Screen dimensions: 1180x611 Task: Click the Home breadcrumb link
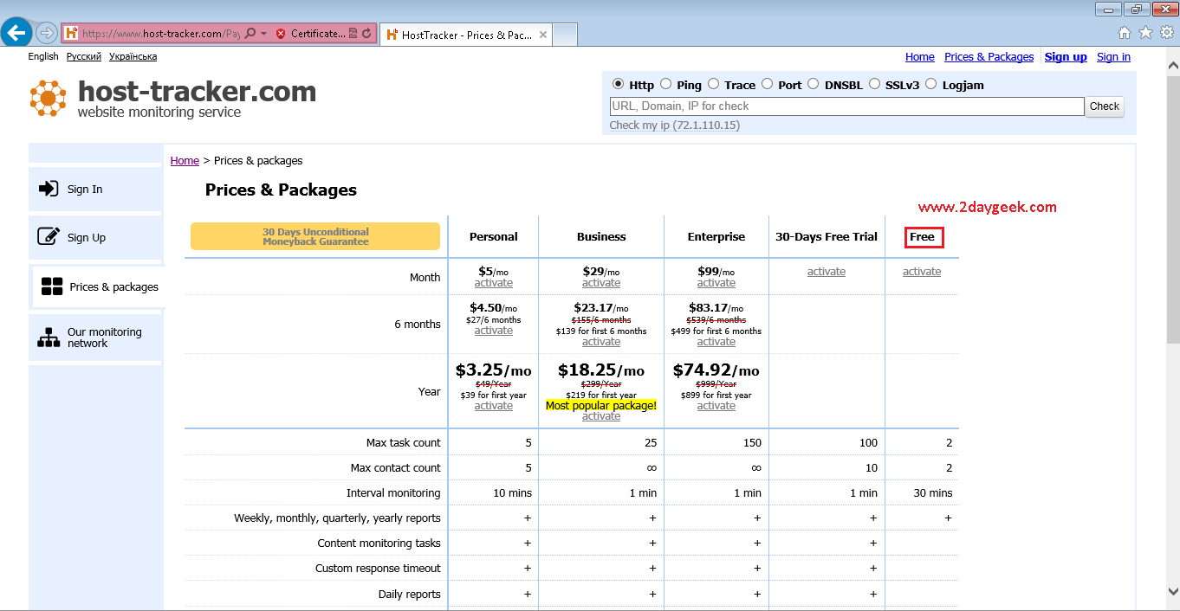[x=185, y=161]
